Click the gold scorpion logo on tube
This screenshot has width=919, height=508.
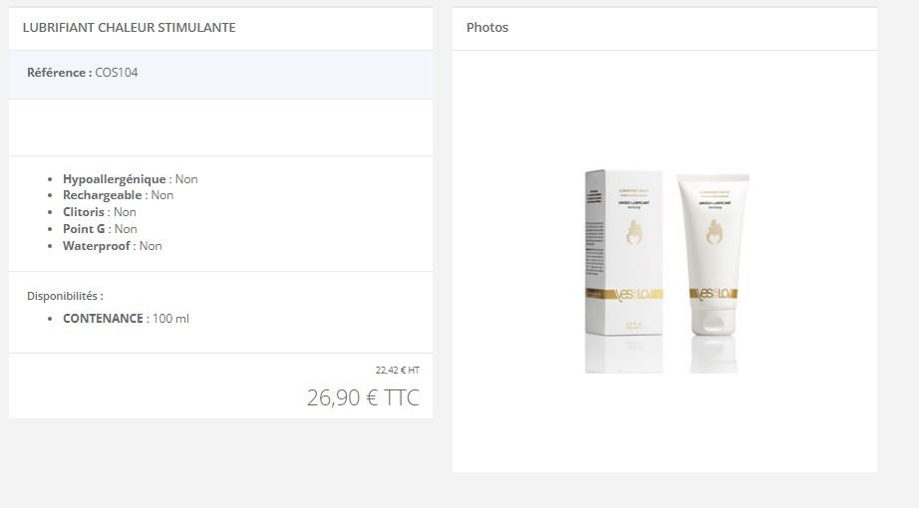pos(714,233)
